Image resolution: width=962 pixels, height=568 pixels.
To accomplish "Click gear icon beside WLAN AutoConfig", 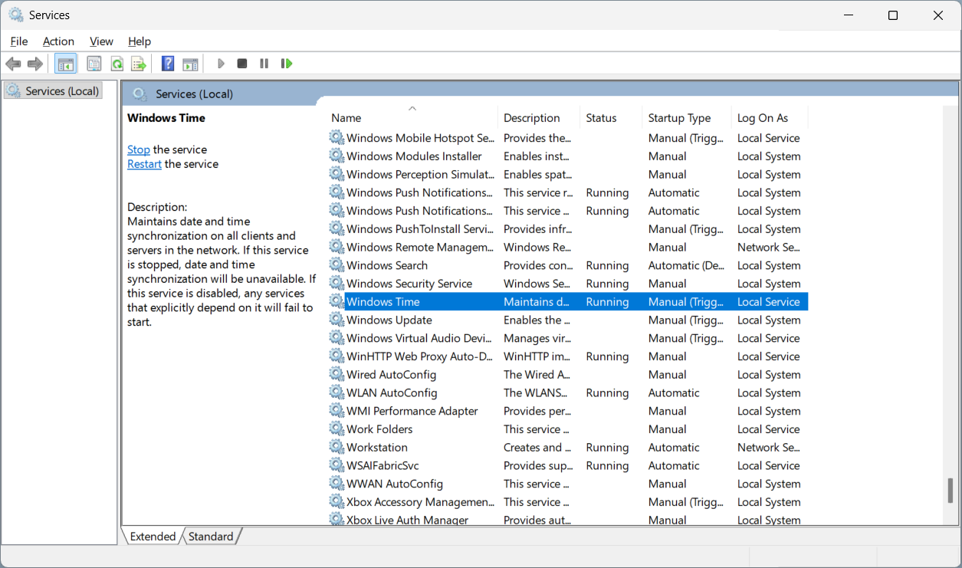I will pos(337,392).
